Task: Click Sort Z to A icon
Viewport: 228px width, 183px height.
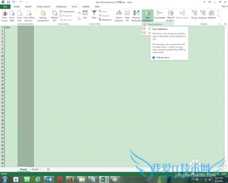Action: point(79,18)
